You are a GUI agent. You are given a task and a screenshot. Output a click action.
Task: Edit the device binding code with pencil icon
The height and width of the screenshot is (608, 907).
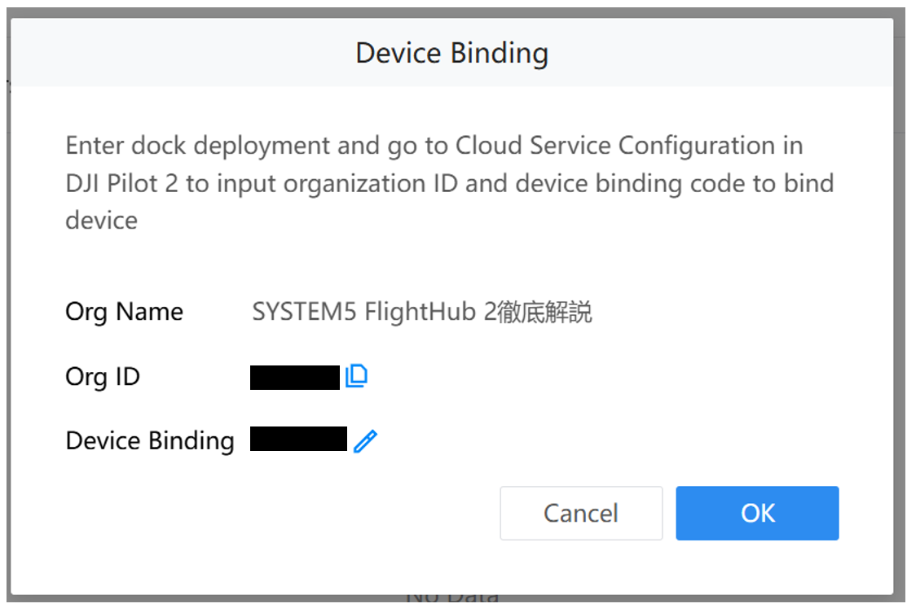point(365,441)
